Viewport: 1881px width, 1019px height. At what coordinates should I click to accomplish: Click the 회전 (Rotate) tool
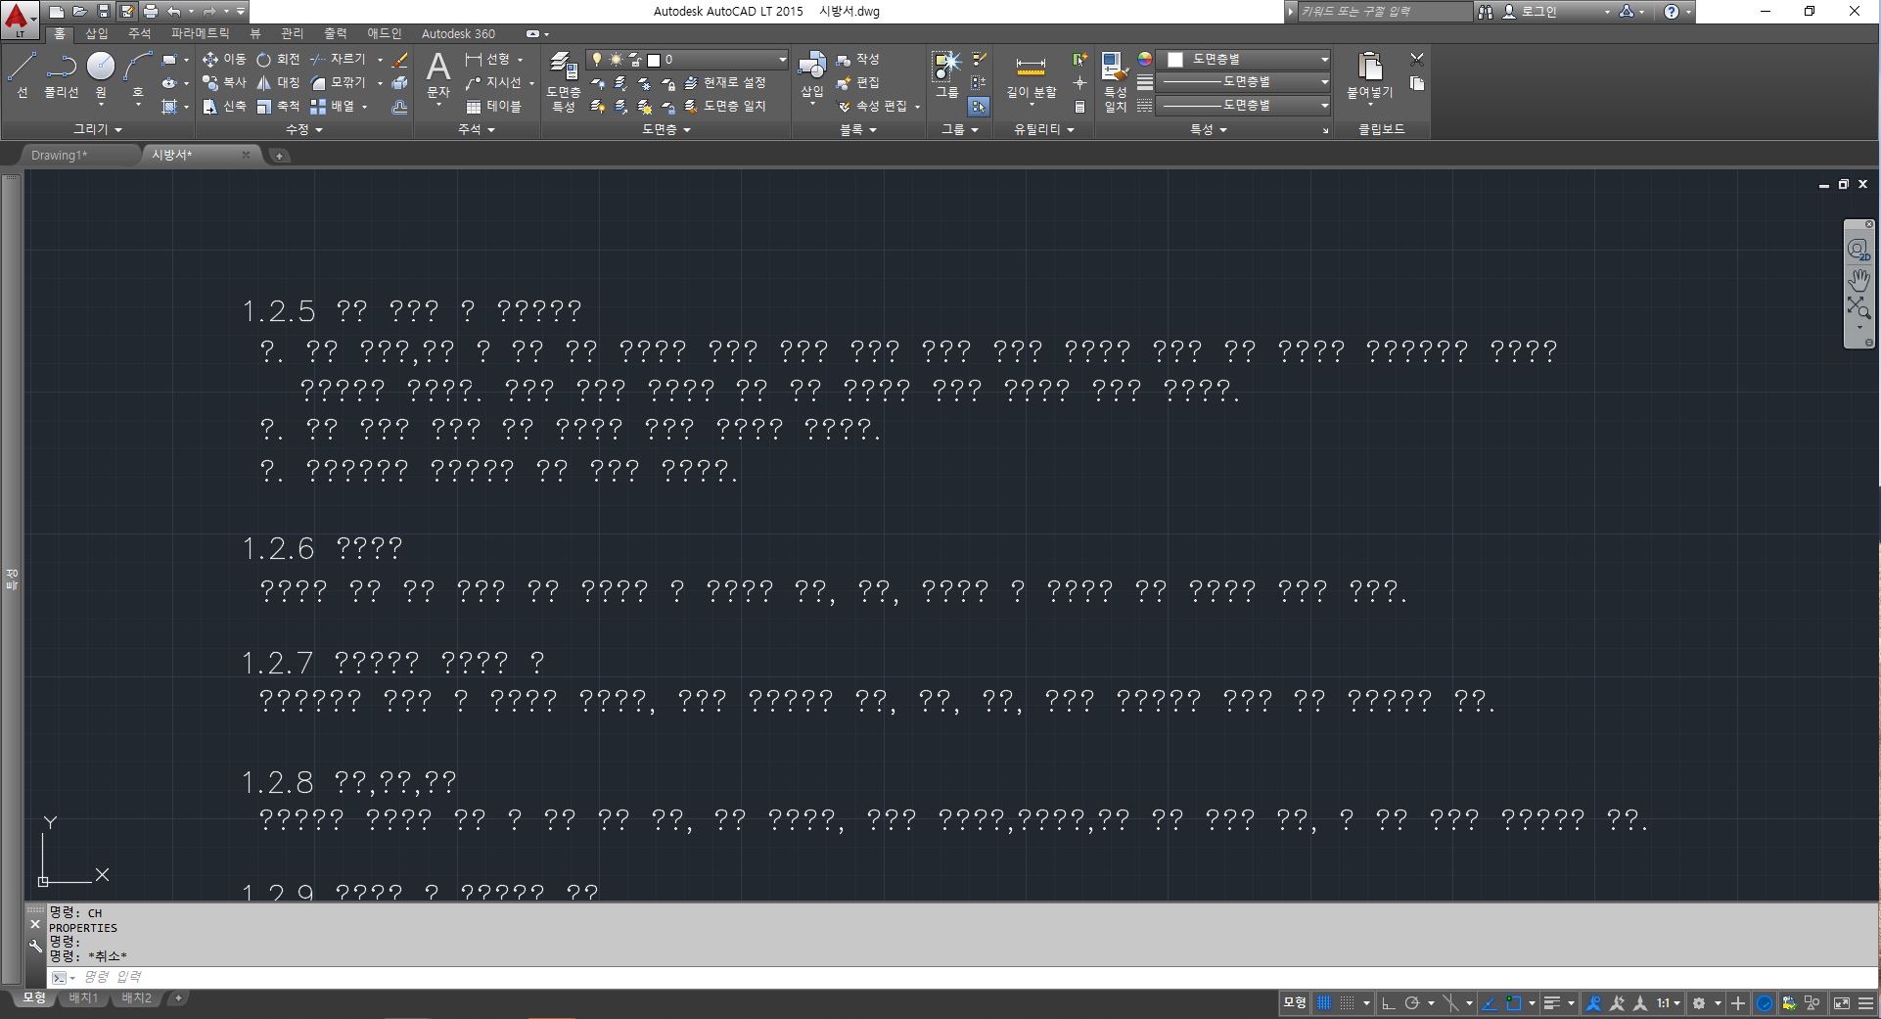[278, 60]
